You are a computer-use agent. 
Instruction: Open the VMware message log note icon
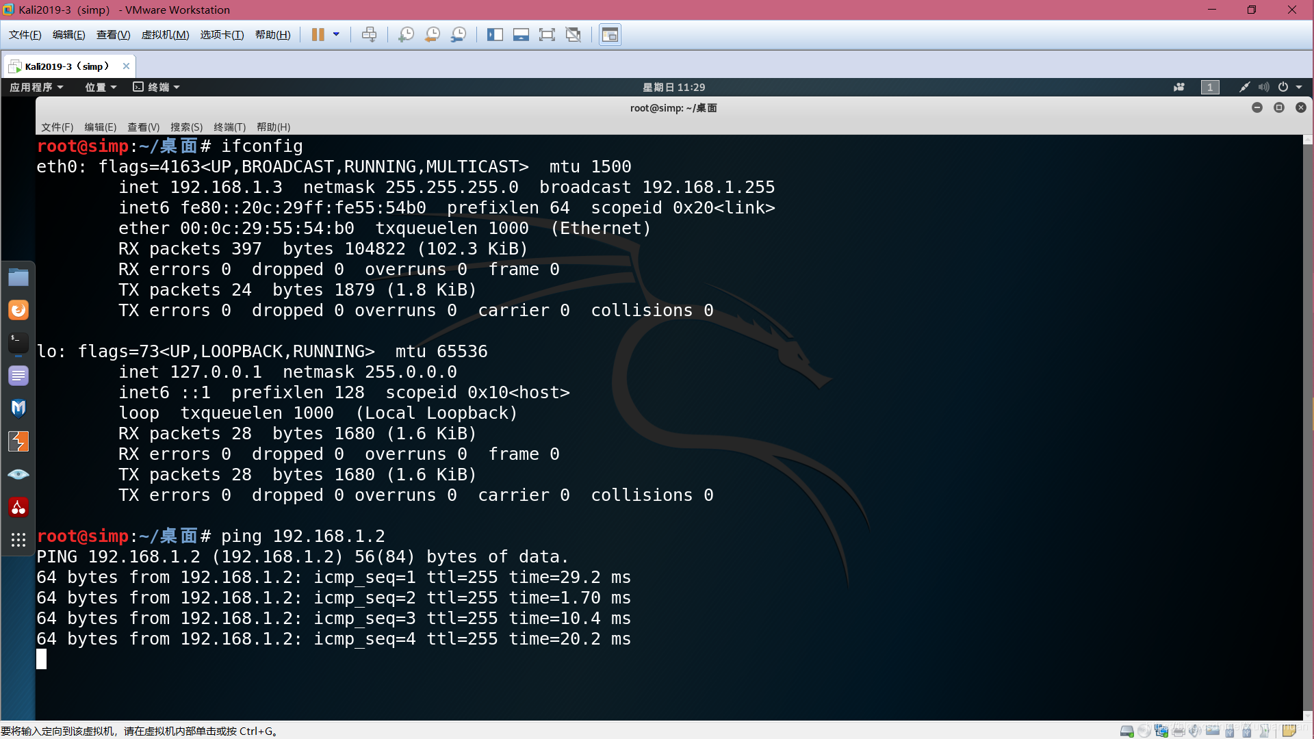(1289, 731)
